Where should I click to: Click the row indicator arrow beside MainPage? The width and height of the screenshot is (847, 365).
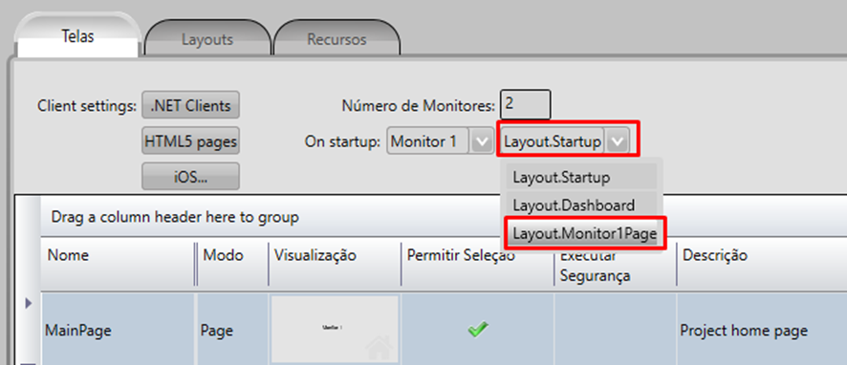click(x=28, y=305)
